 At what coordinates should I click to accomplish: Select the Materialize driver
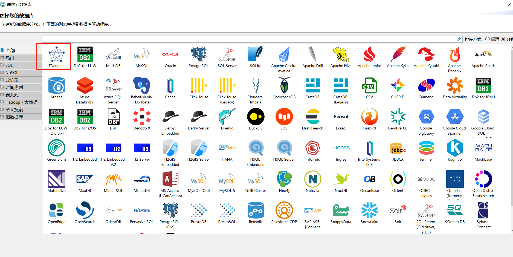(56, 182)
